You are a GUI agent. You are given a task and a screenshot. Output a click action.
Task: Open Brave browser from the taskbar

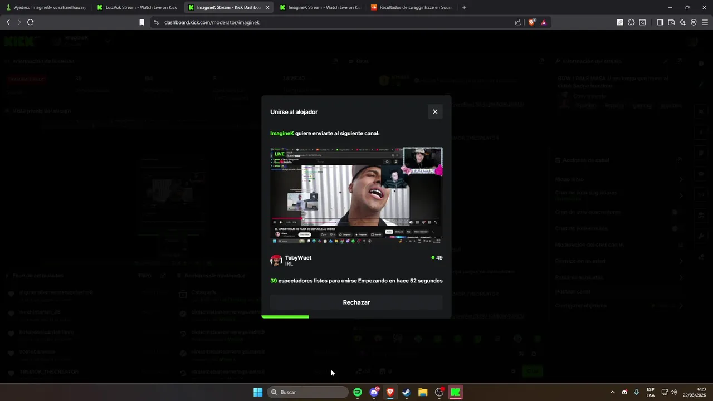[x=390, y=392]
